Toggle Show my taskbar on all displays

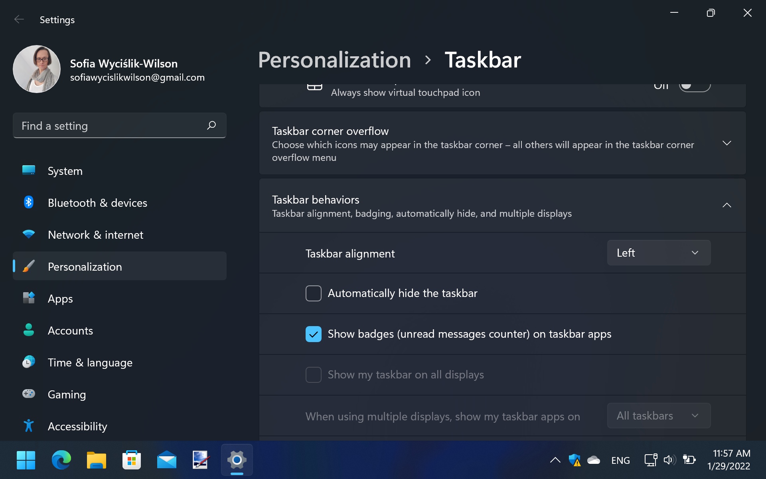point(313,374)
